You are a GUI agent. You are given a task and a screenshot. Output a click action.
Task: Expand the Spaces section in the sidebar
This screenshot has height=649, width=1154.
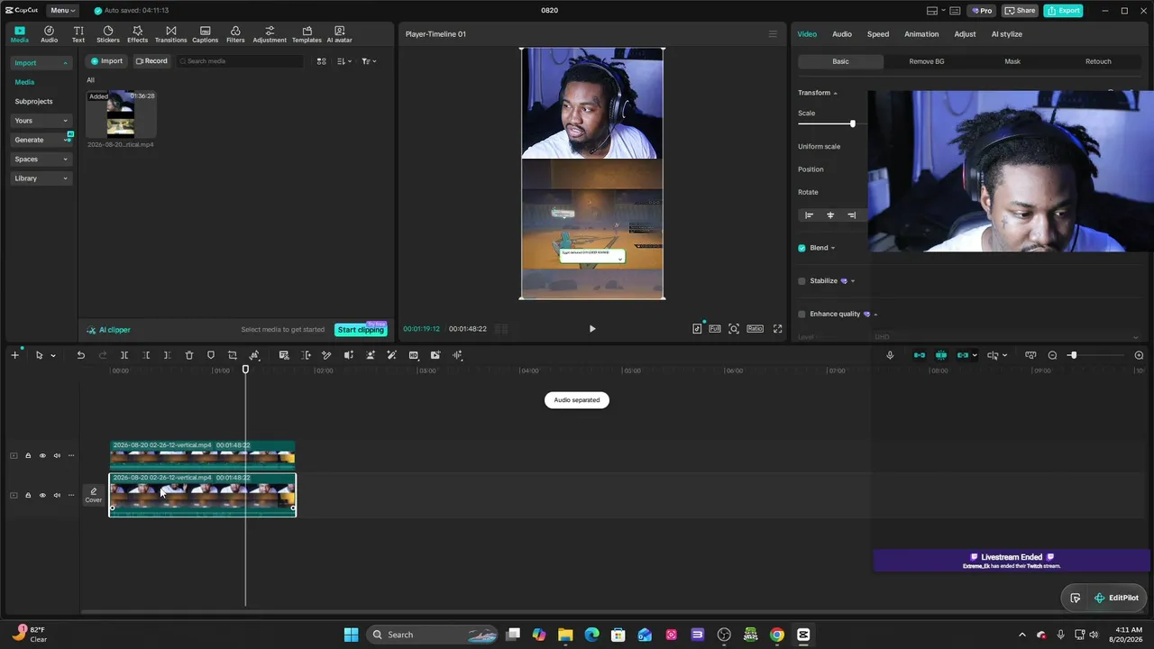(x=41, y=160)
